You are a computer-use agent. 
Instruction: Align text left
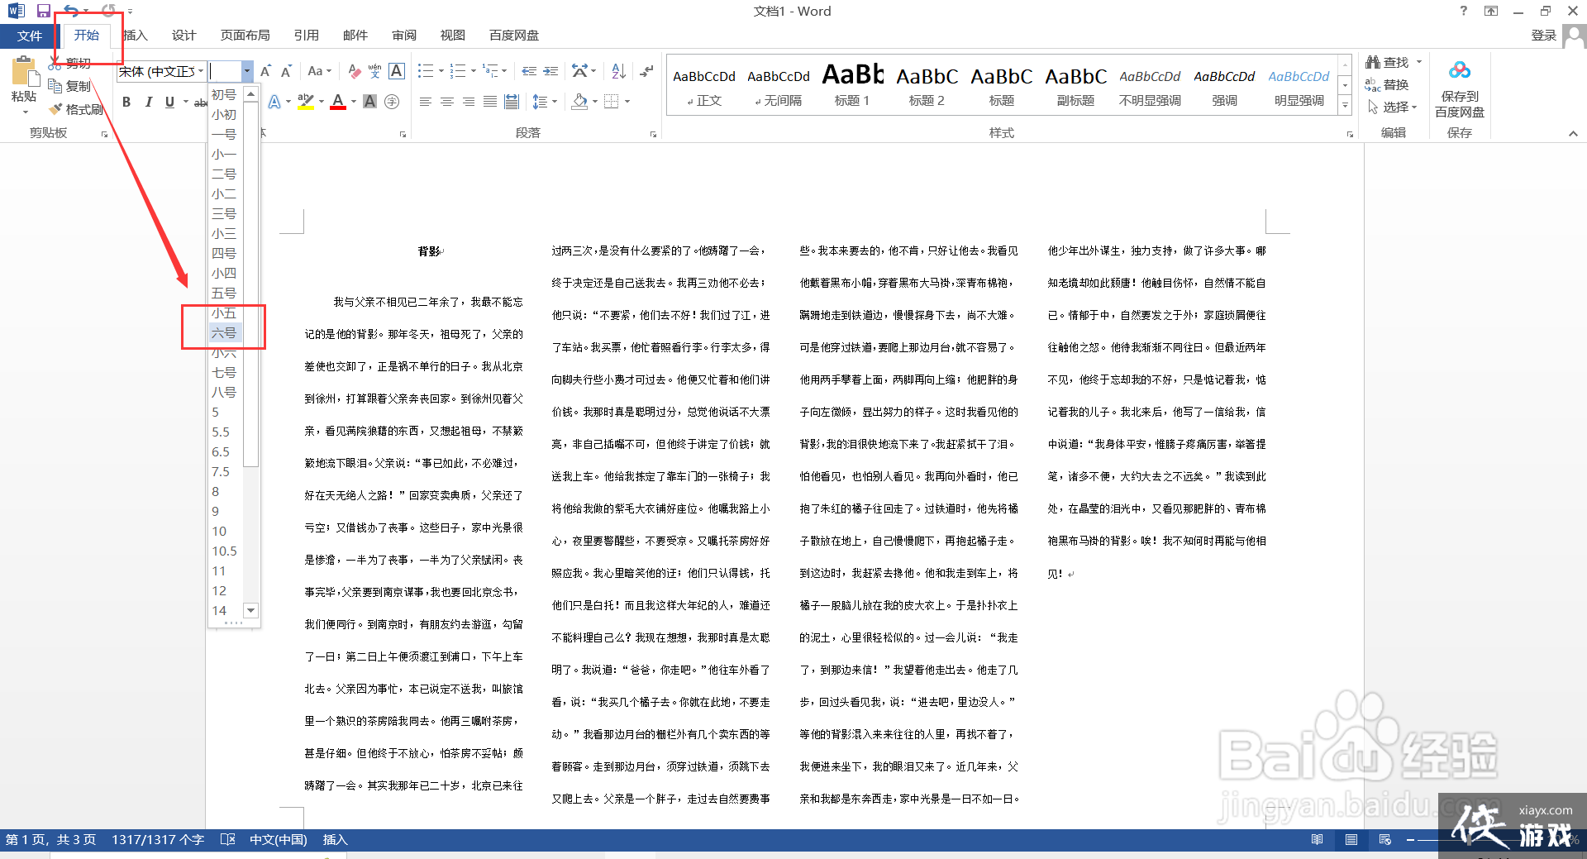tap(426, 102)
